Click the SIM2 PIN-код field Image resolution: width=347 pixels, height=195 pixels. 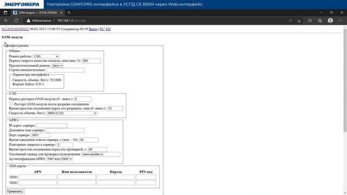146,183
